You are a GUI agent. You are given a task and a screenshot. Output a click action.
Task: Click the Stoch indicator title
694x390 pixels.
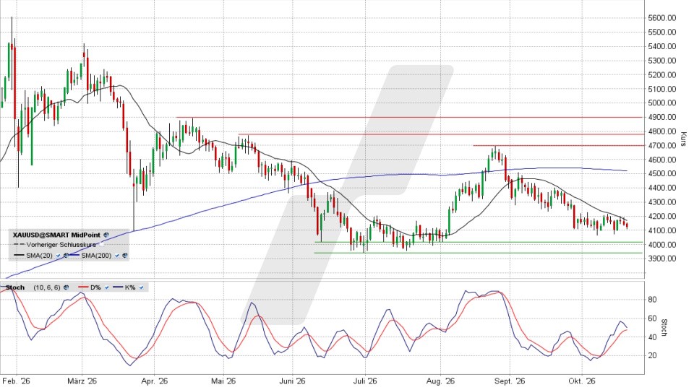pyautogui.click(x=15, y=287)
